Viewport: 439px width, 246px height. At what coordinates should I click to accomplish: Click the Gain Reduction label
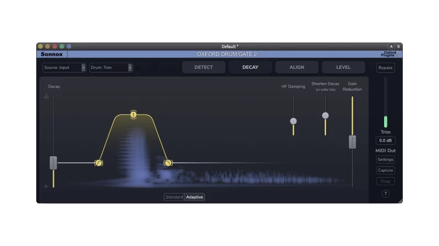click(352, 86)
